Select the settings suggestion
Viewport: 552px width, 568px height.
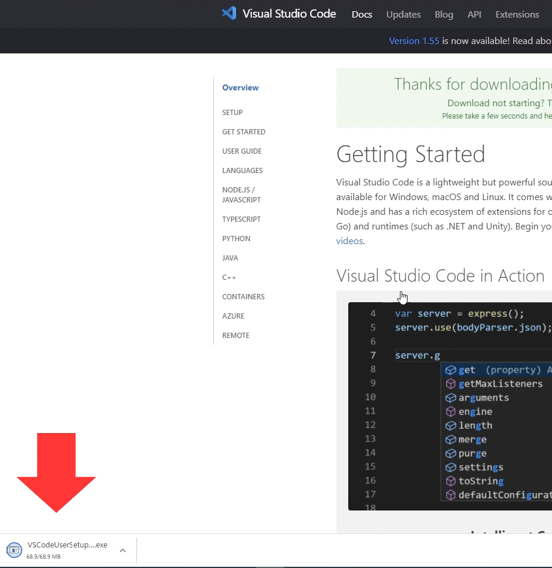pyautogui.click(x=497, y=467)
